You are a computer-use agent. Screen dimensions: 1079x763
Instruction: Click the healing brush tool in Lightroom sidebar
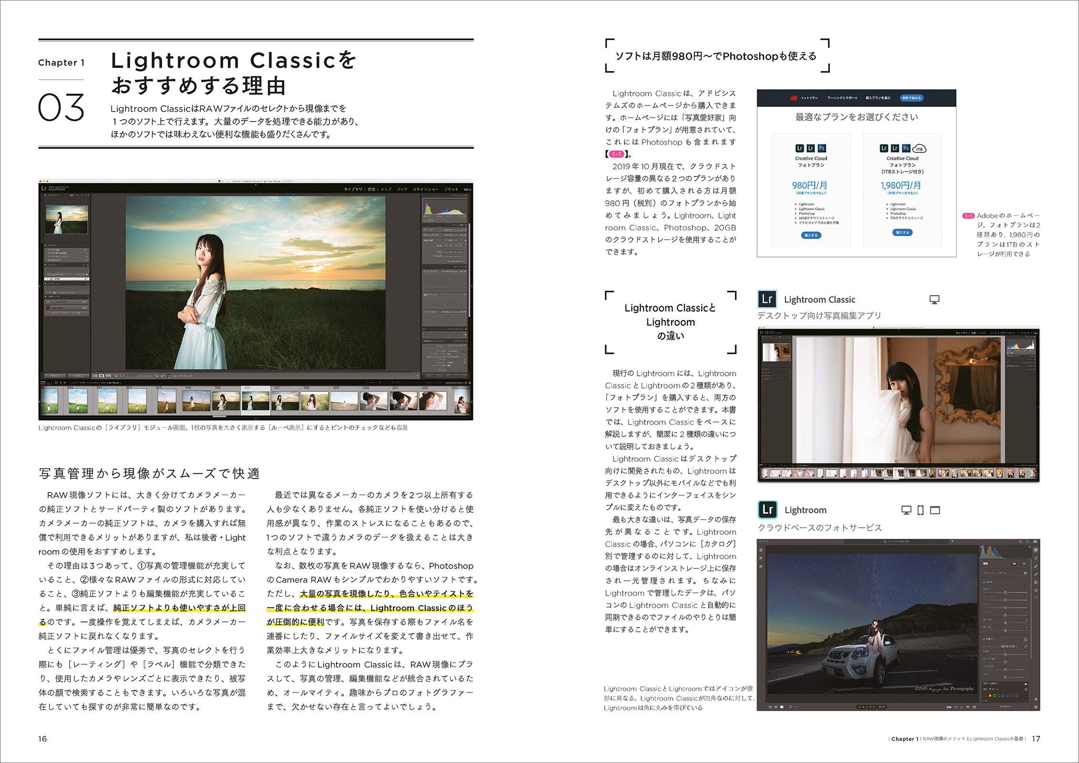coord(1036,566)
